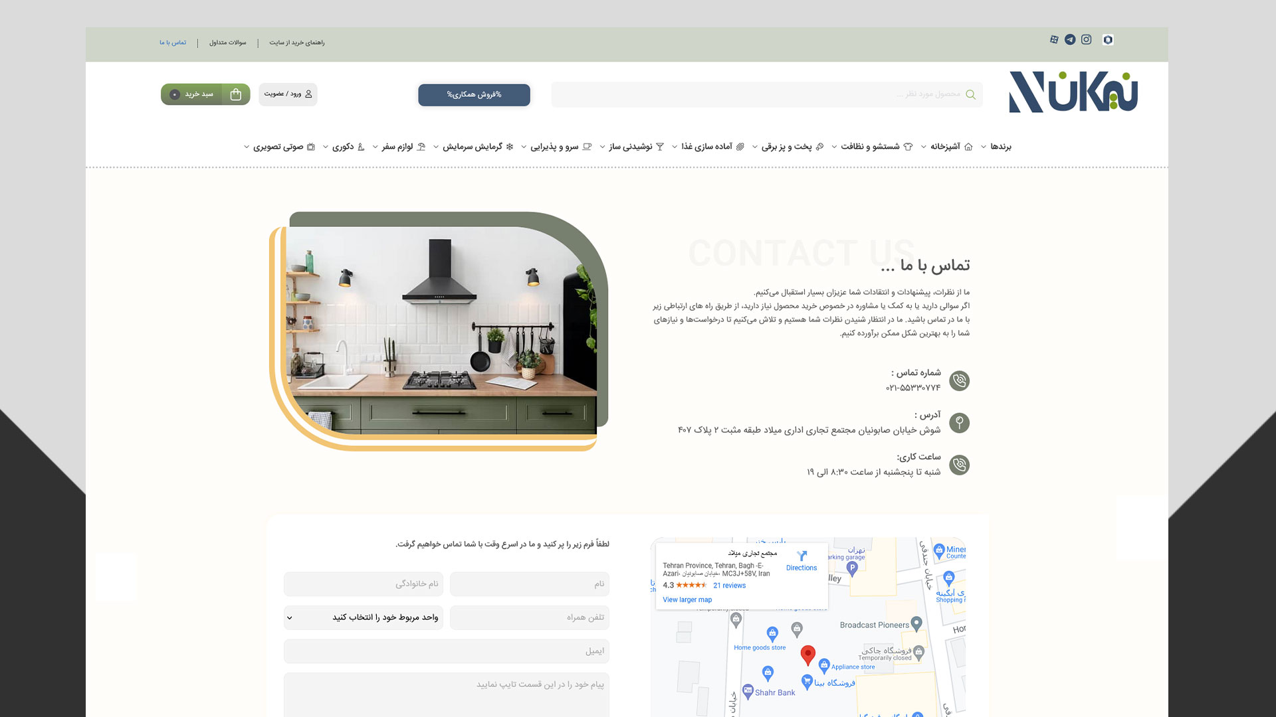
Task: Click the سوالات متداول top link
Action: coord(227,42)
